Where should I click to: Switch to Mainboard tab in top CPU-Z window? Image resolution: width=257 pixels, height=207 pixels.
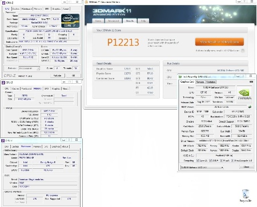27,9
